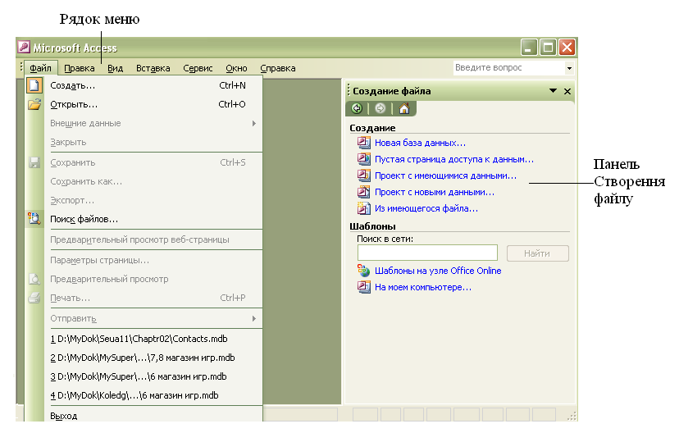Click the icon next to Проект с имеющимися данными
Viewport: 679px width, 433px height.
point(364,175)
